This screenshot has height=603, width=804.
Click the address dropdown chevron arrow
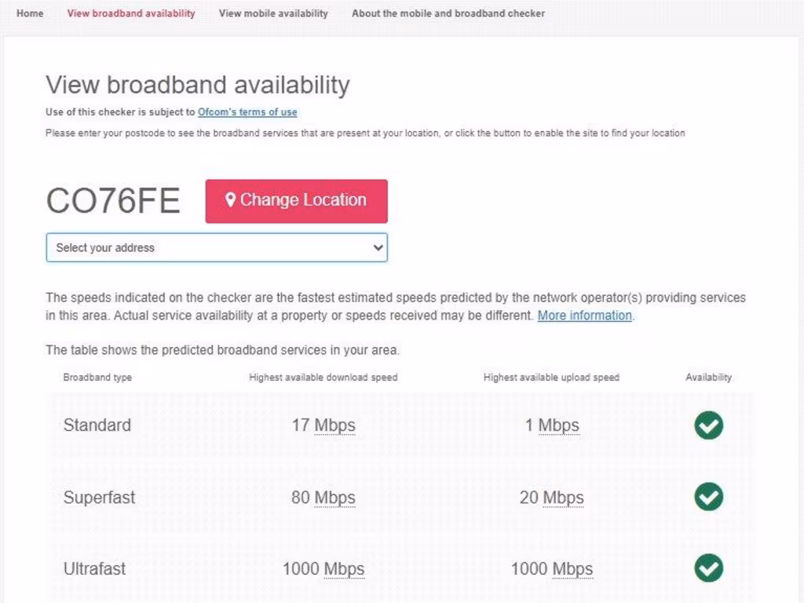(x=378, y=247)
